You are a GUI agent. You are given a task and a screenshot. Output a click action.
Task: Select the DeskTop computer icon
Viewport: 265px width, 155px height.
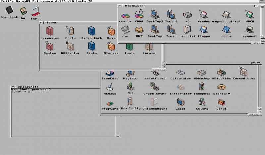click(155, 29)
